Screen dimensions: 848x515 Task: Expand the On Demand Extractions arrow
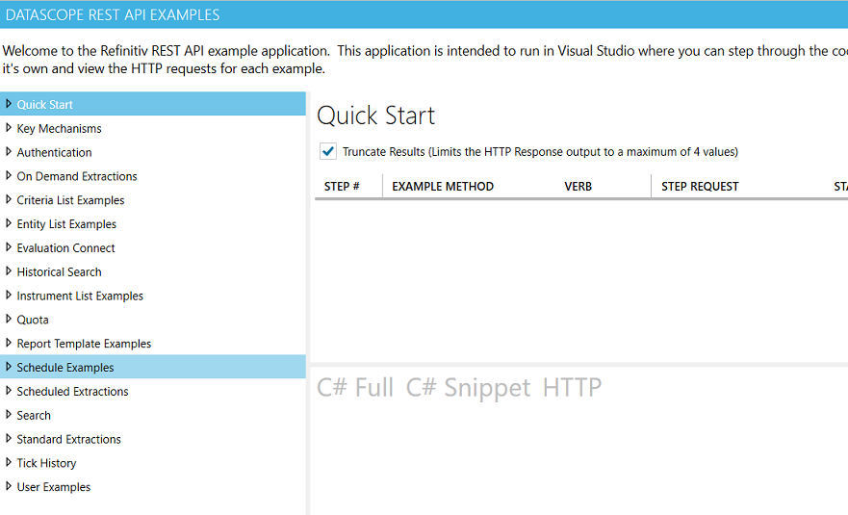8,175
